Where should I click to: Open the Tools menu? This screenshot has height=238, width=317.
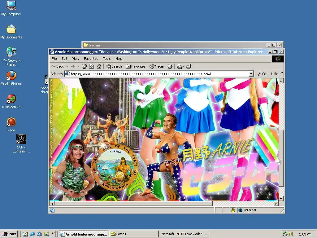point(106,59)
